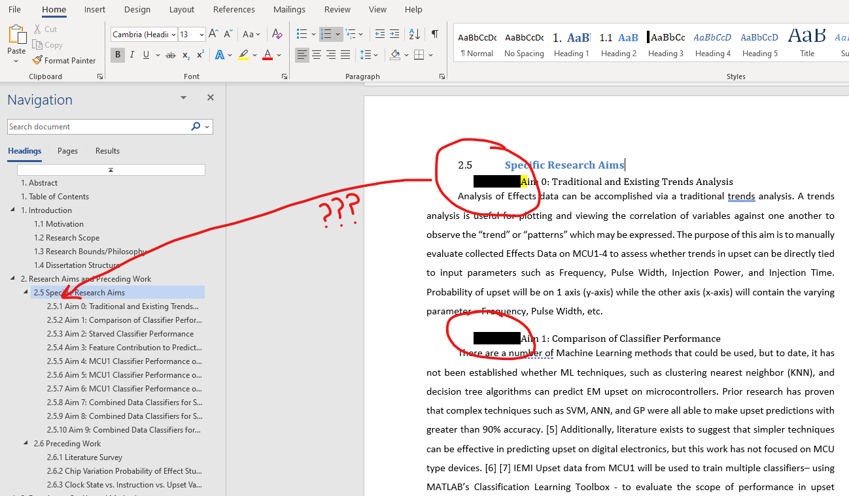Center align the paragraph
Image resolution: width=849 pixels, height=496 pixels.
tap(317, 55)
